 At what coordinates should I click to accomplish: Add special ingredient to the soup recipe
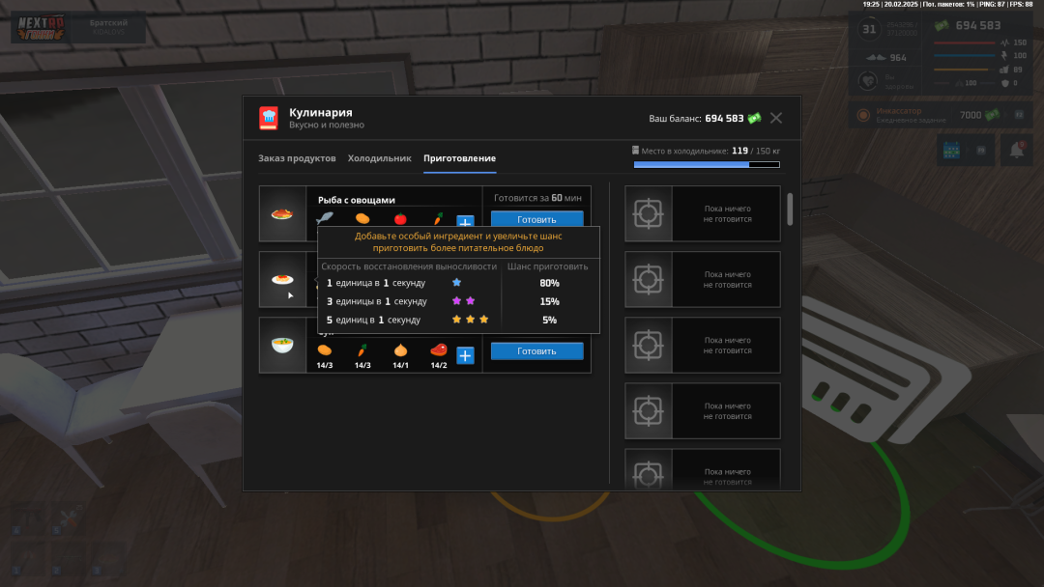465,355
